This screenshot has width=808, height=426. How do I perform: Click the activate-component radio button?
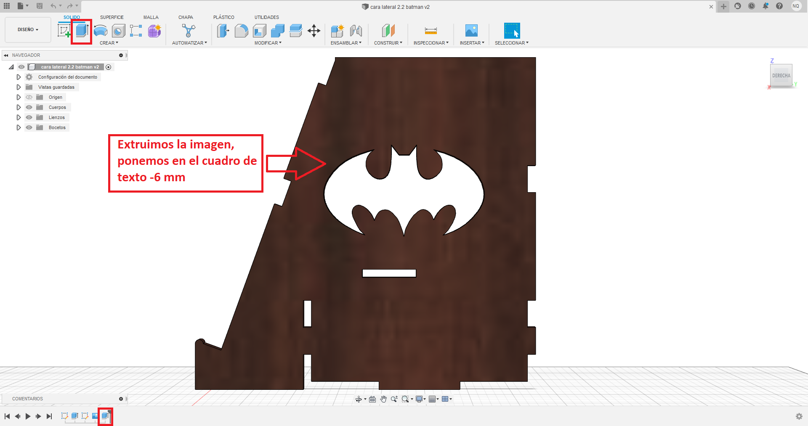click(x=109, y=67)
